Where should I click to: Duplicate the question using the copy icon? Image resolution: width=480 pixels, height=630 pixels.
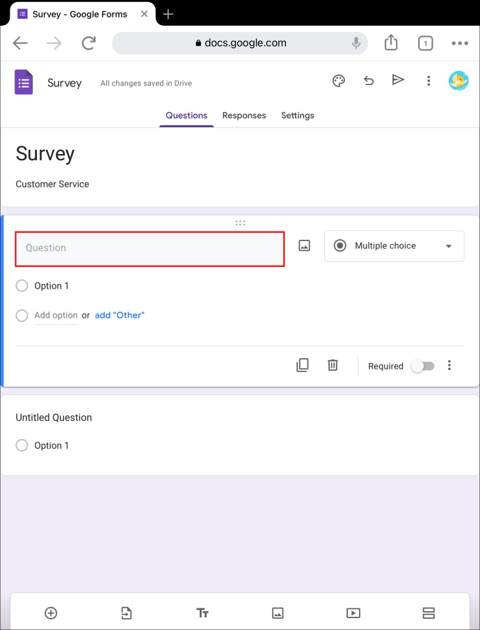click(x=303, y=364)
